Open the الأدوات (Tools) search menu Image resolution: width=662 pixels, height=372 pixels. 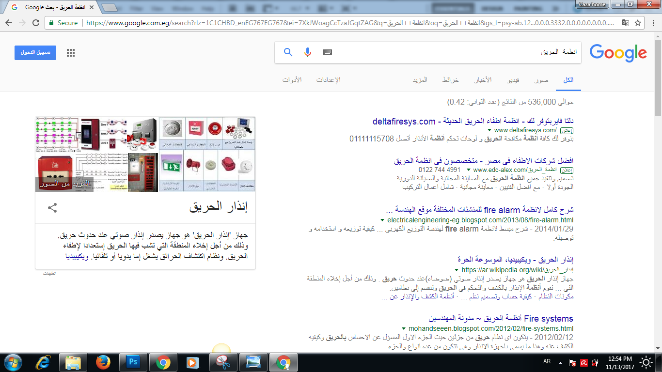(x=292, y=80)
